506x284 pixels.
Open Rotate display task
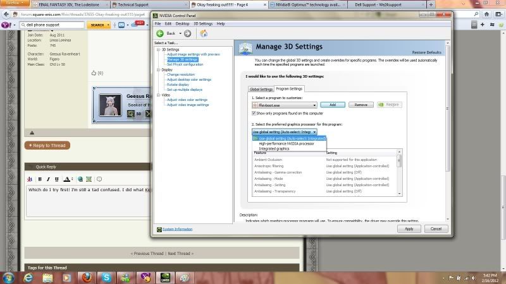click(x=178, y=85)
